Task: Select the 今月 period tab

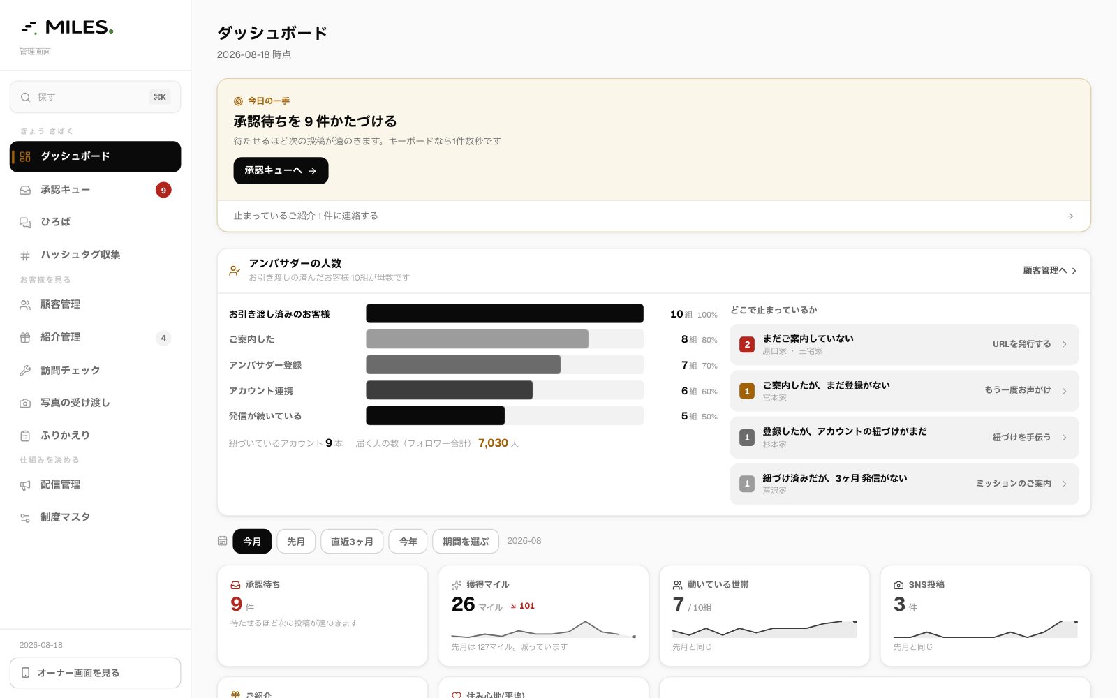Action: (252, 542)
